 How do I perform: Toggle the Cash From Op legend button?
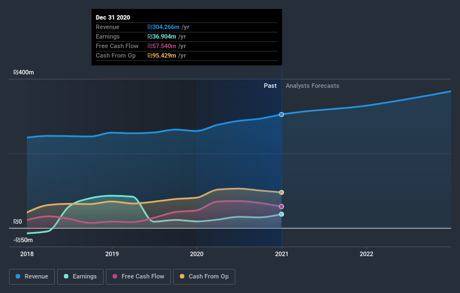pos(204,277)
